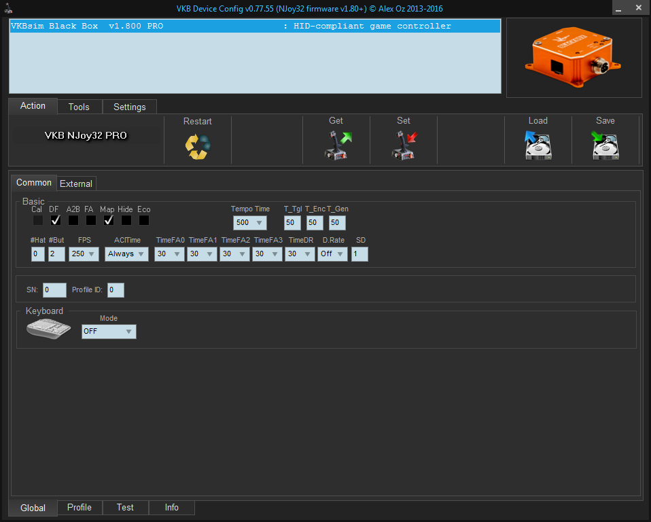Viewport: 651px width, 522px height.
Task: Click the Keyboard image icon
Action: [48, 328]
